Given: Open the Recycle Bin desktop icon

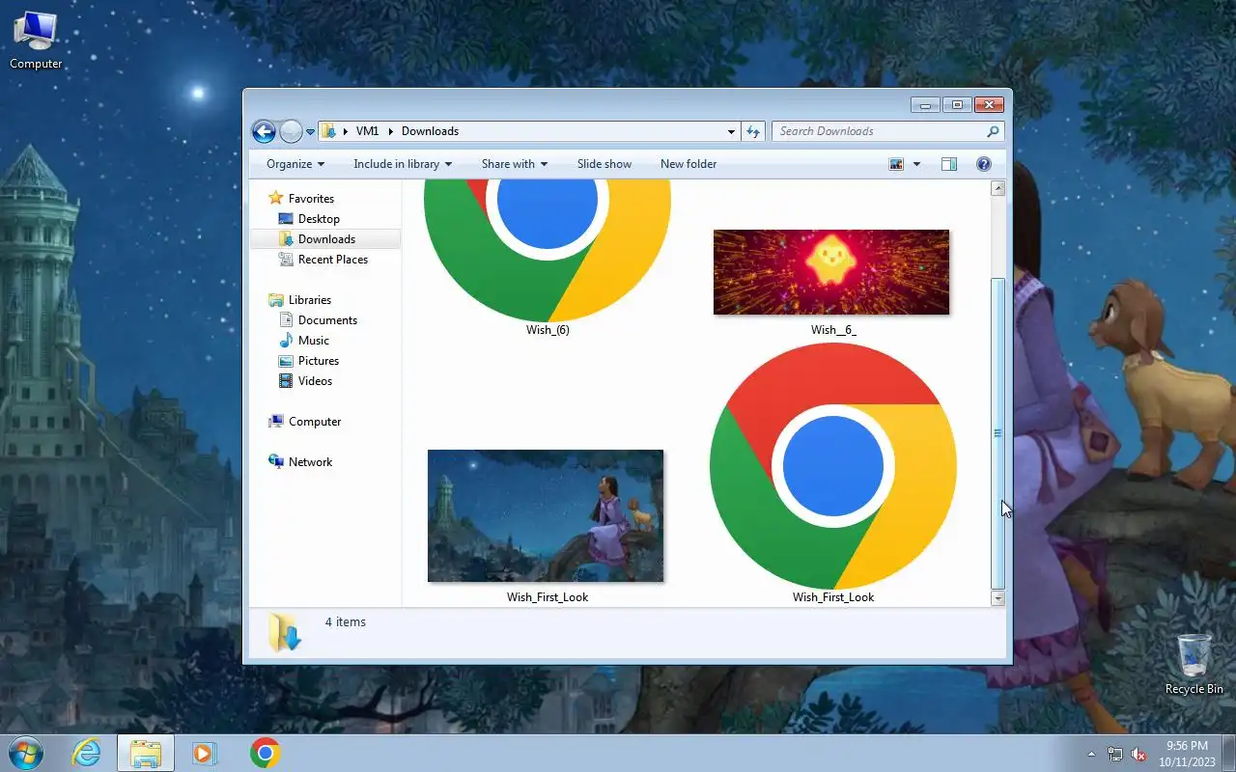Looking at the screenshot, I should click(x=1194, y=664).
